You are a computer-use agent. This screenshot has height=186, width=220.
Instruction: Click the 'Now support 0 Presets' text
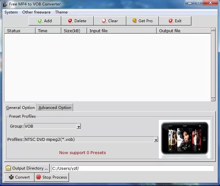(82, 152)
